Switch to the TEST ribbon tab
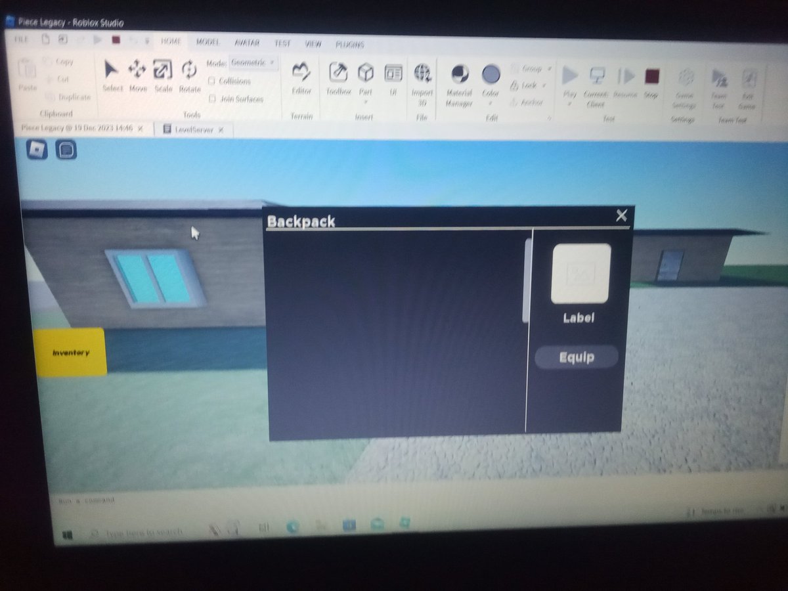Image resolution: width=788 pixels, height=591 pixels. click(x=282, y=43)
